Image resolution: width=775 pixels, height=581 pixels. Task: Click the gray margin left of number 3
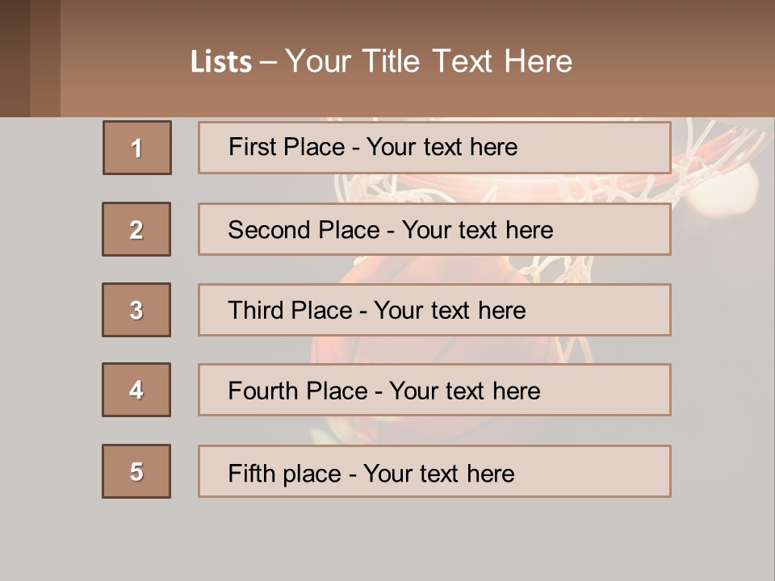pyautogui.click(x=50, y=310)
